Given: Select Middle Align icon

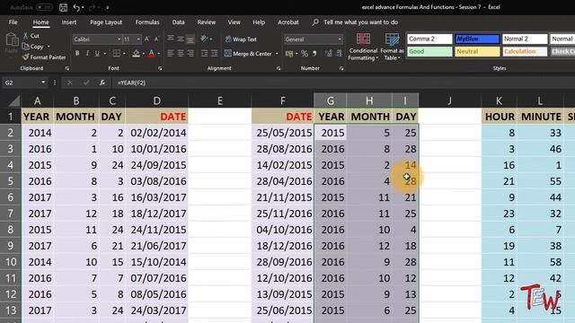Looking at the screenshot, I should coord(181,39).
